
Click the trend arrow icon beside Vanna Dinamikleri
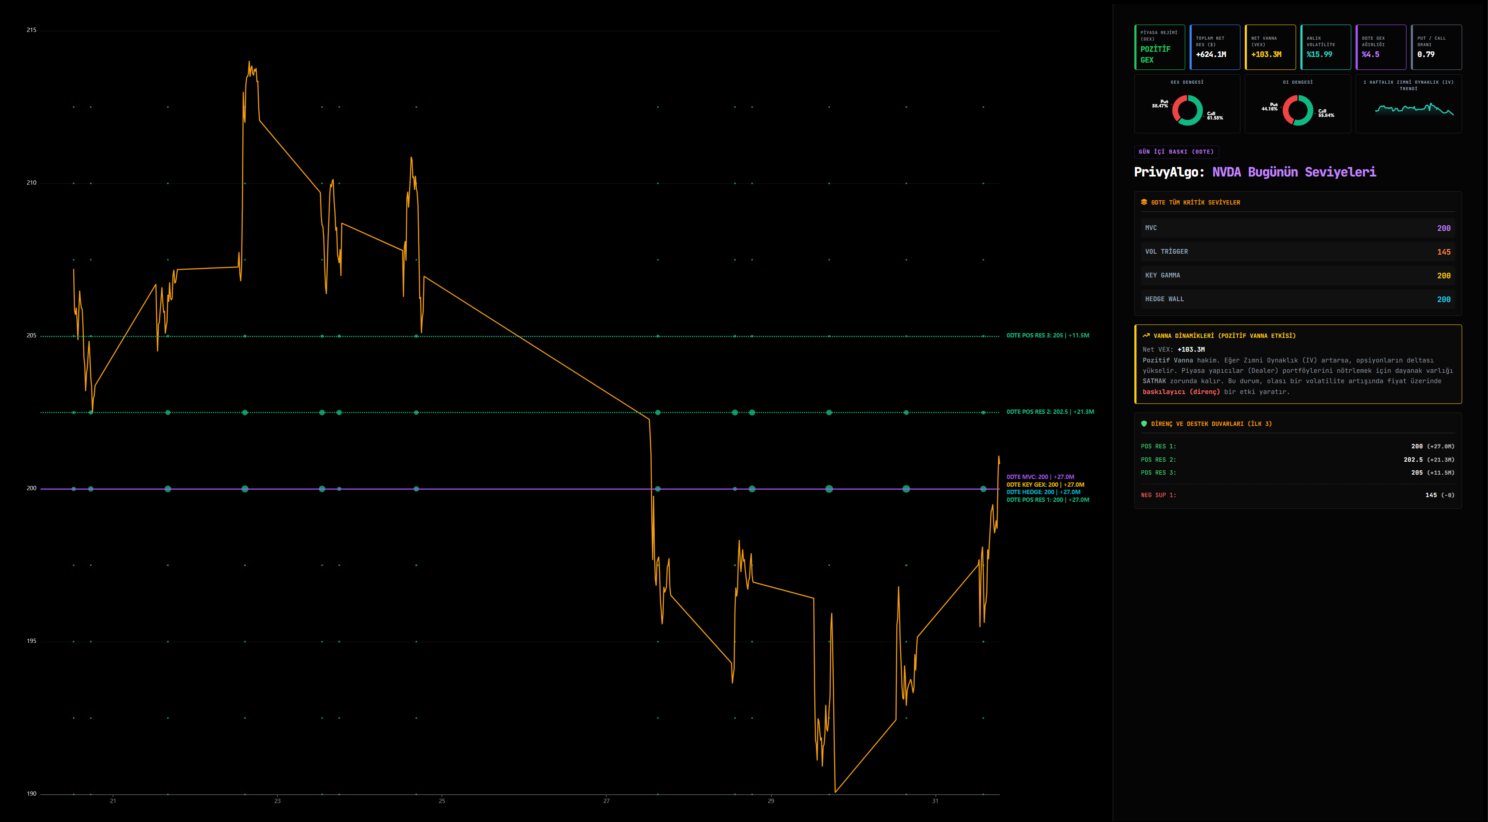[1146, 335]
